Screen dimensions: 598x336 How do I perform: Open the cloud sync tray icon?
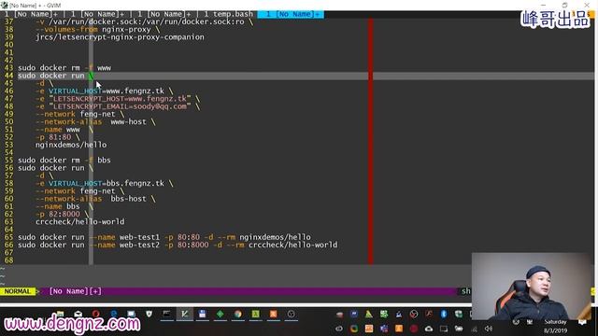click(429, 329)
